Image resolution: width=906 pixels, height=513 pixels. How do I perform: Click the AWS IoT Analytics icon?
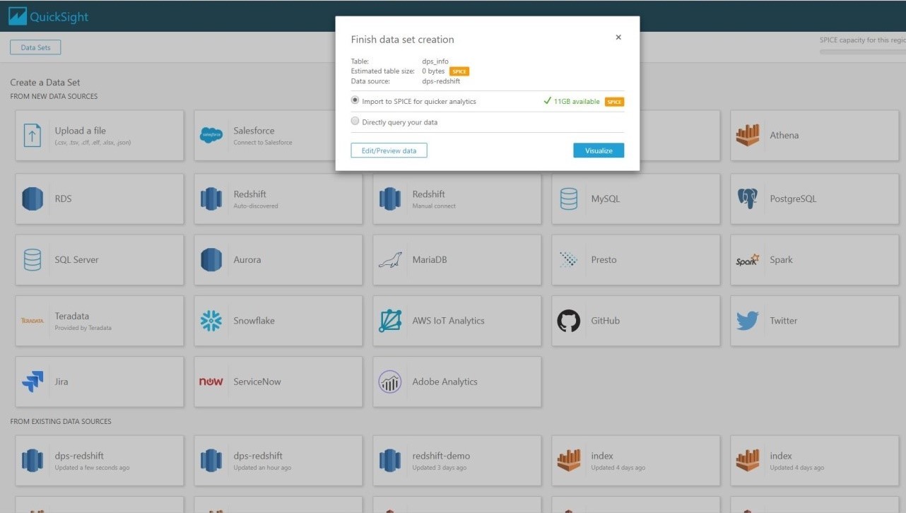tap(390, 321)
